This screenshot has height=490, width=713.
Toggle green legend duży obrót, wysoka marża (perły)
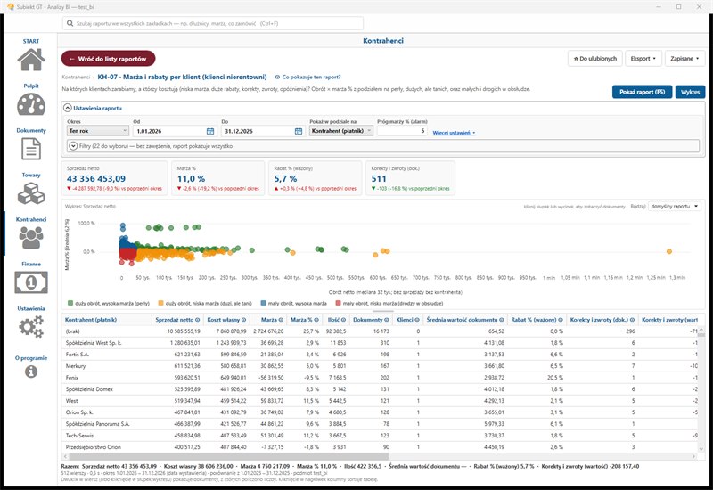(x=108, y=303)
